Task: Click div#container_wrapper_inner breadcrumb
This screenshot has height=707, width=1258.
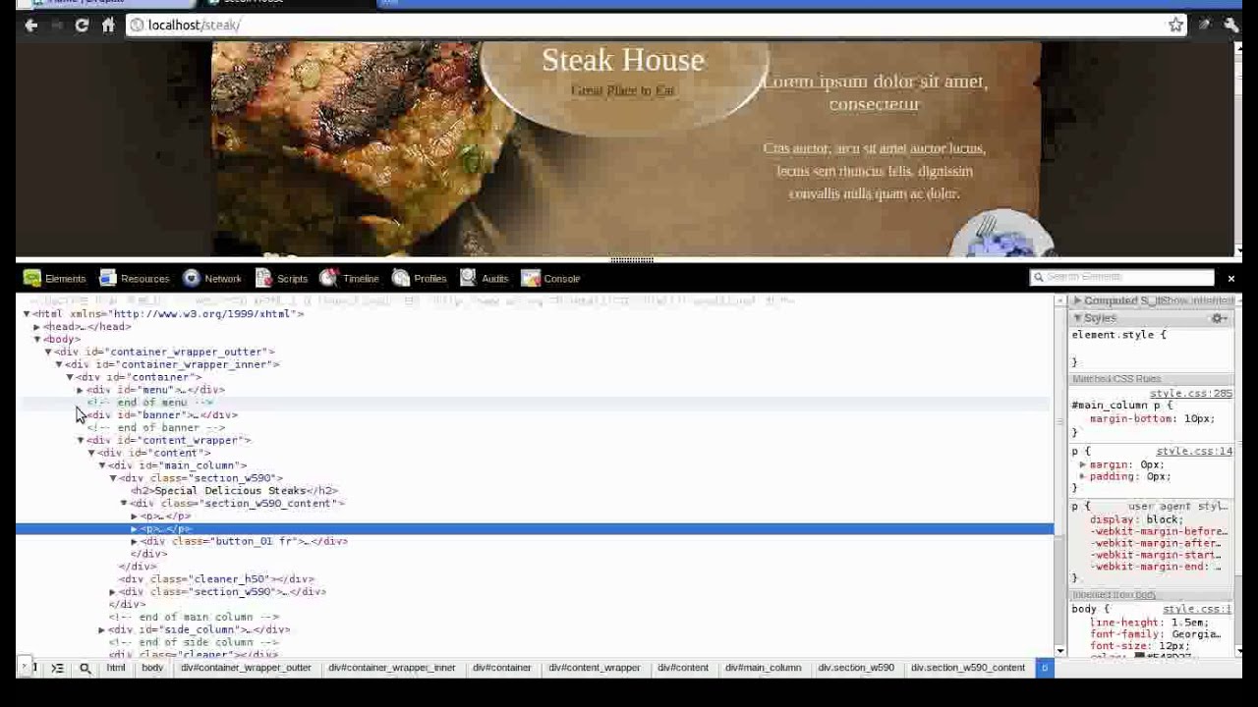Action: [392, 668]
